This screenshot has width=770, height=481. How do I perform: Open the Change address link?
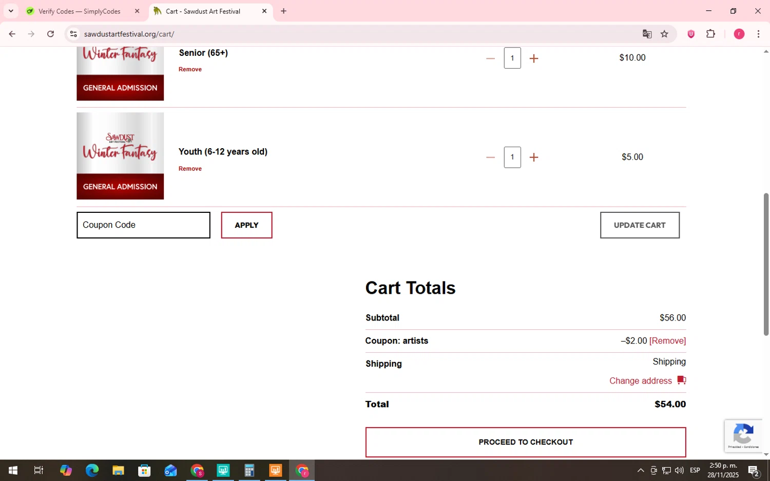click(641, 381)
